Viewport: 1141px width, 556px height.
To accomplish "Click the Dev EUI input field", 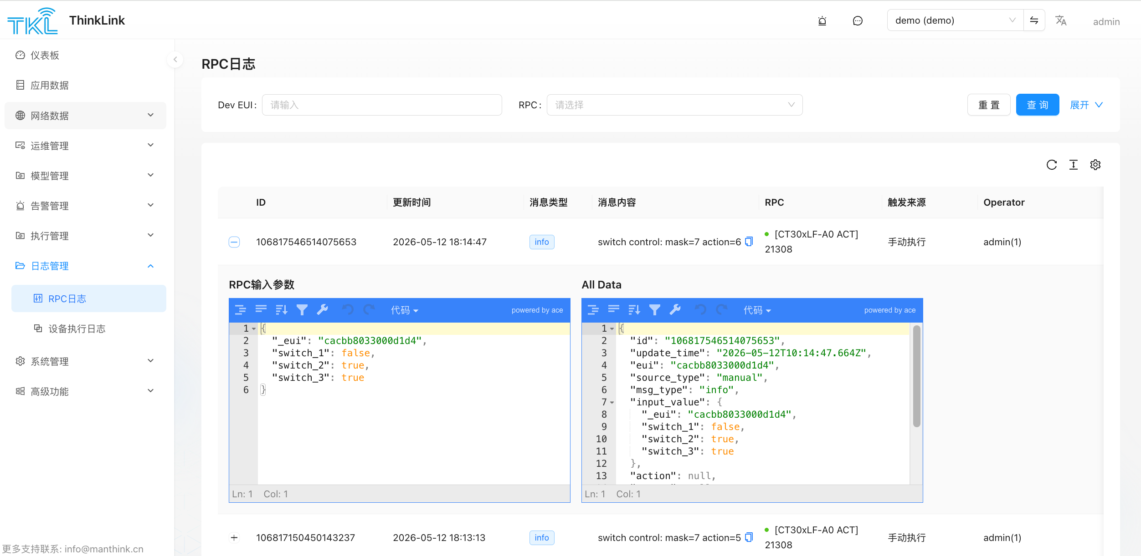I will [382, 105].
